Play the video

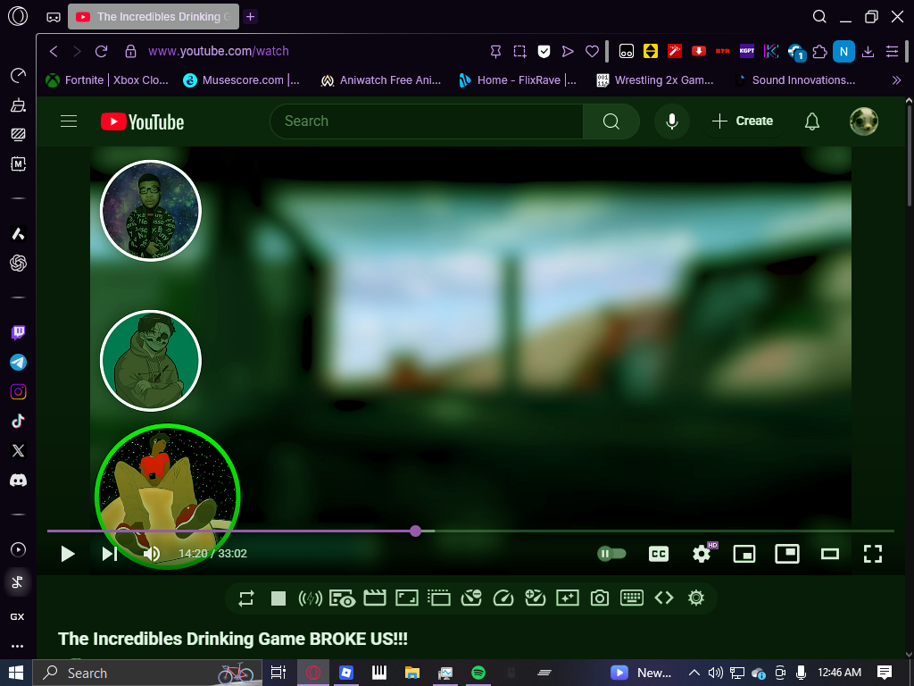tap(68, 554)
